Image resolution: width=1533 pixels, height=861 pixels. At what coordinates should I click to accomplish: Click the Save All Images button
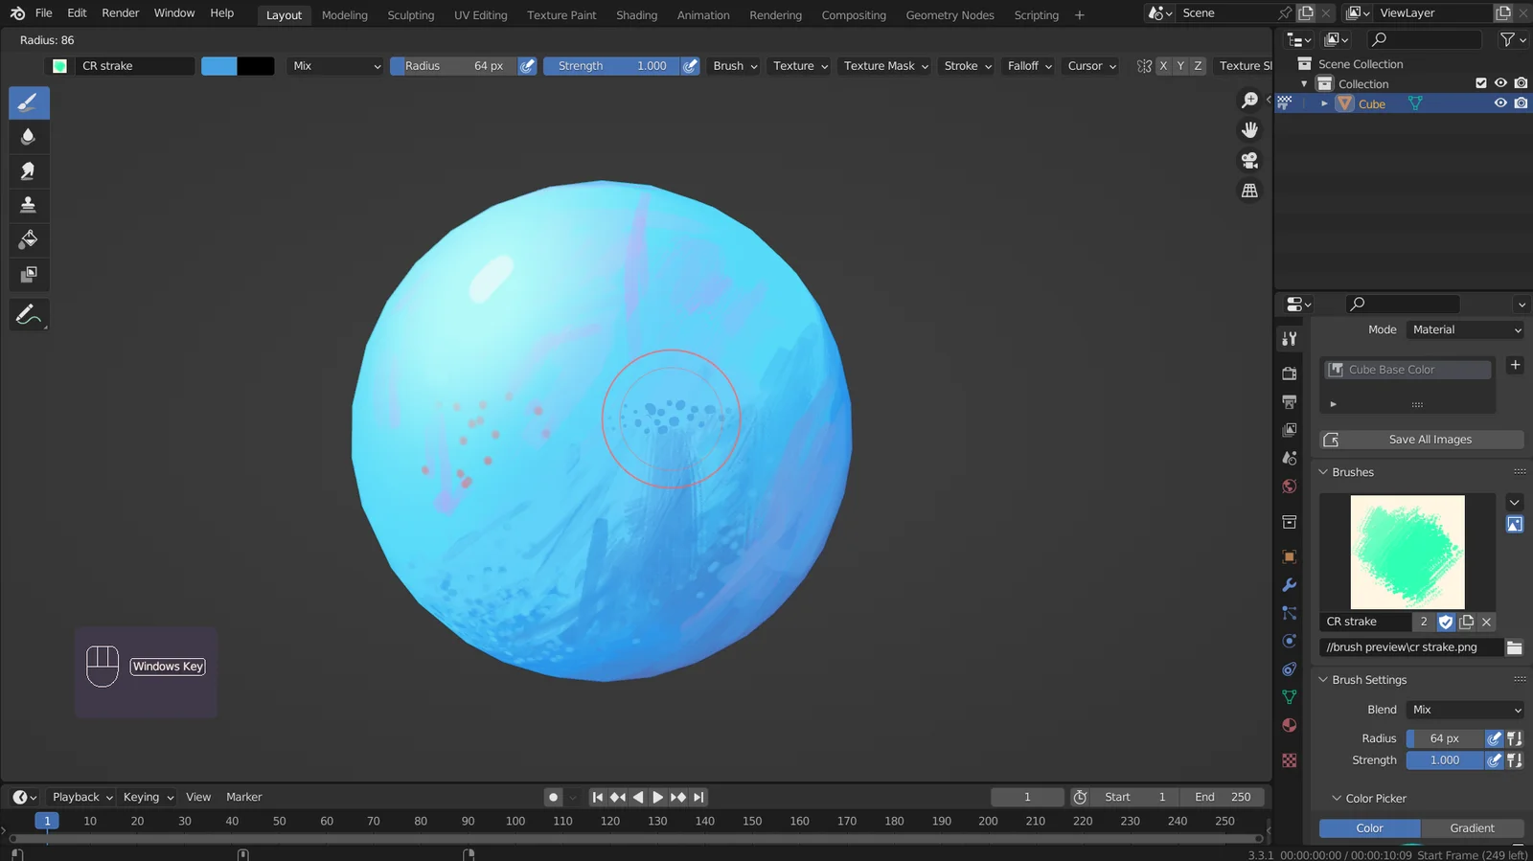(x=1422, y=440)
